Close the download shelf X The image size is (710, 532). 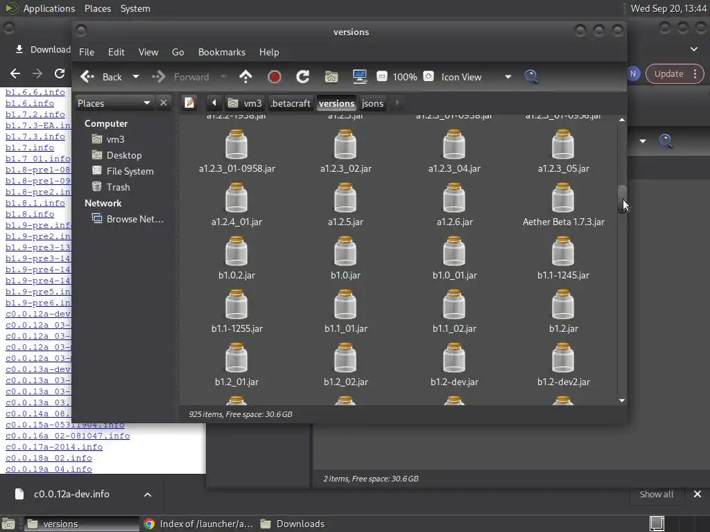698,494
